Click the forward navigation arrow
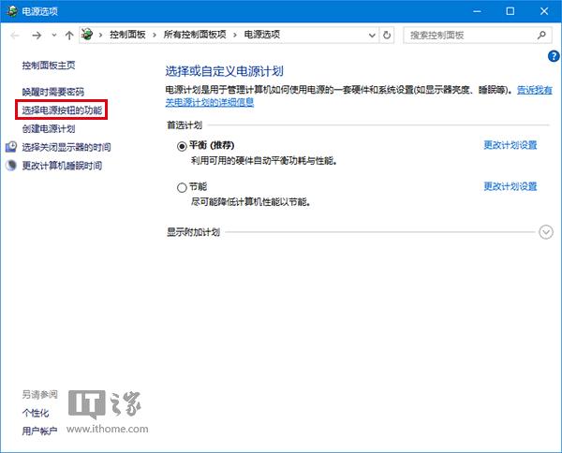 click(36, 35)
